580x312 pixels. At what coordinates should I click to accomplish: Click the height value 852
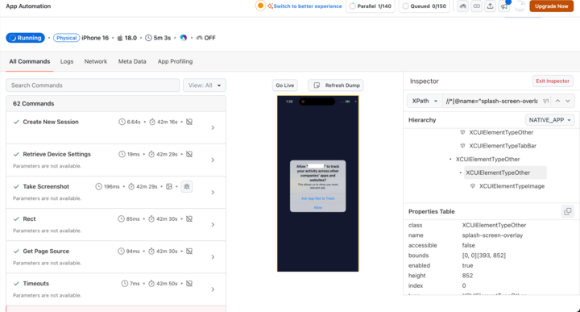click(x=467, y=276)
